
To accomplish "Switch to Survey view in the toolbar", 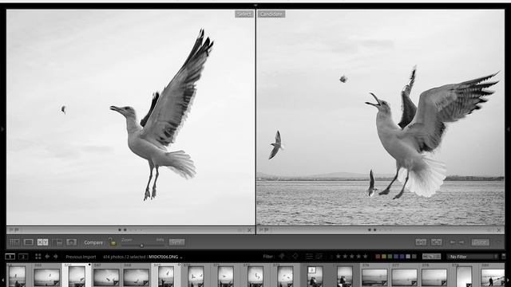I will pyautogui.click(x=57, y=242).
